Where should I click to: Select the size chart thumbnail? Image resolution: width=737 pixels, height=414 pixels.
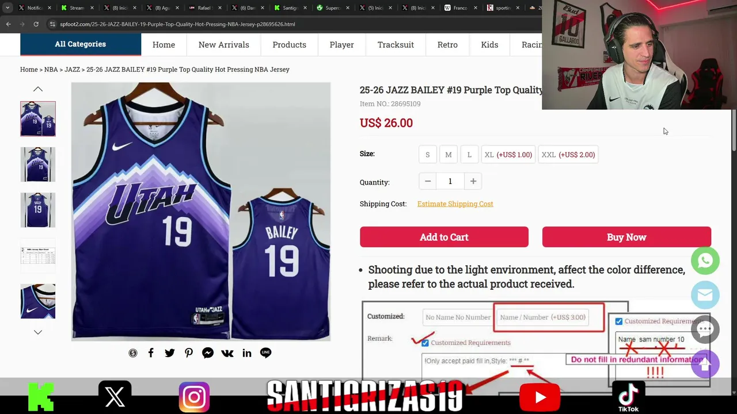[38, 255]
